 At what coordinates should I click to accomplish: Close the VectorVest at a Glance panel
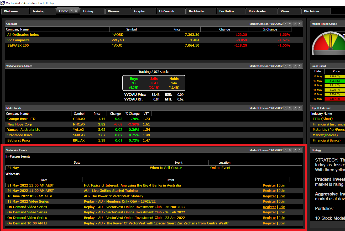[300, 66]
